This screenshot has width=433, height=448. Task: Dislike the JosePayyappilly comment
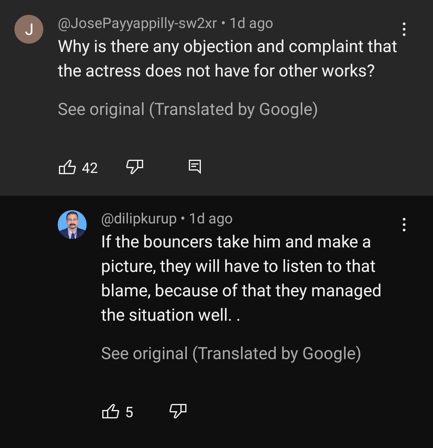click(135, 166)
